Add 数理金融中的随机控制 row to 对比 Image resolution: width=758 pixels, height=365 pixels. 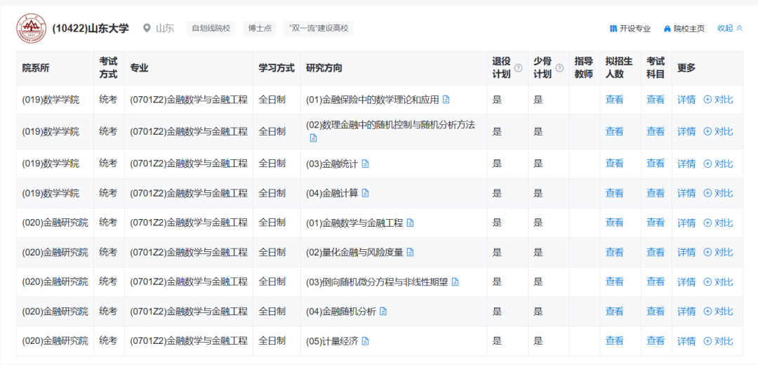(718, 131)
